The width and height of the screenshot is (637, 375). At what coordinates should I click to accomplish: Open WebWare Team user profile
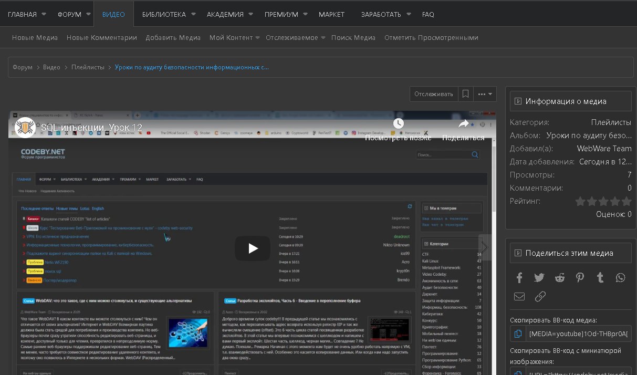coord(604,149)
